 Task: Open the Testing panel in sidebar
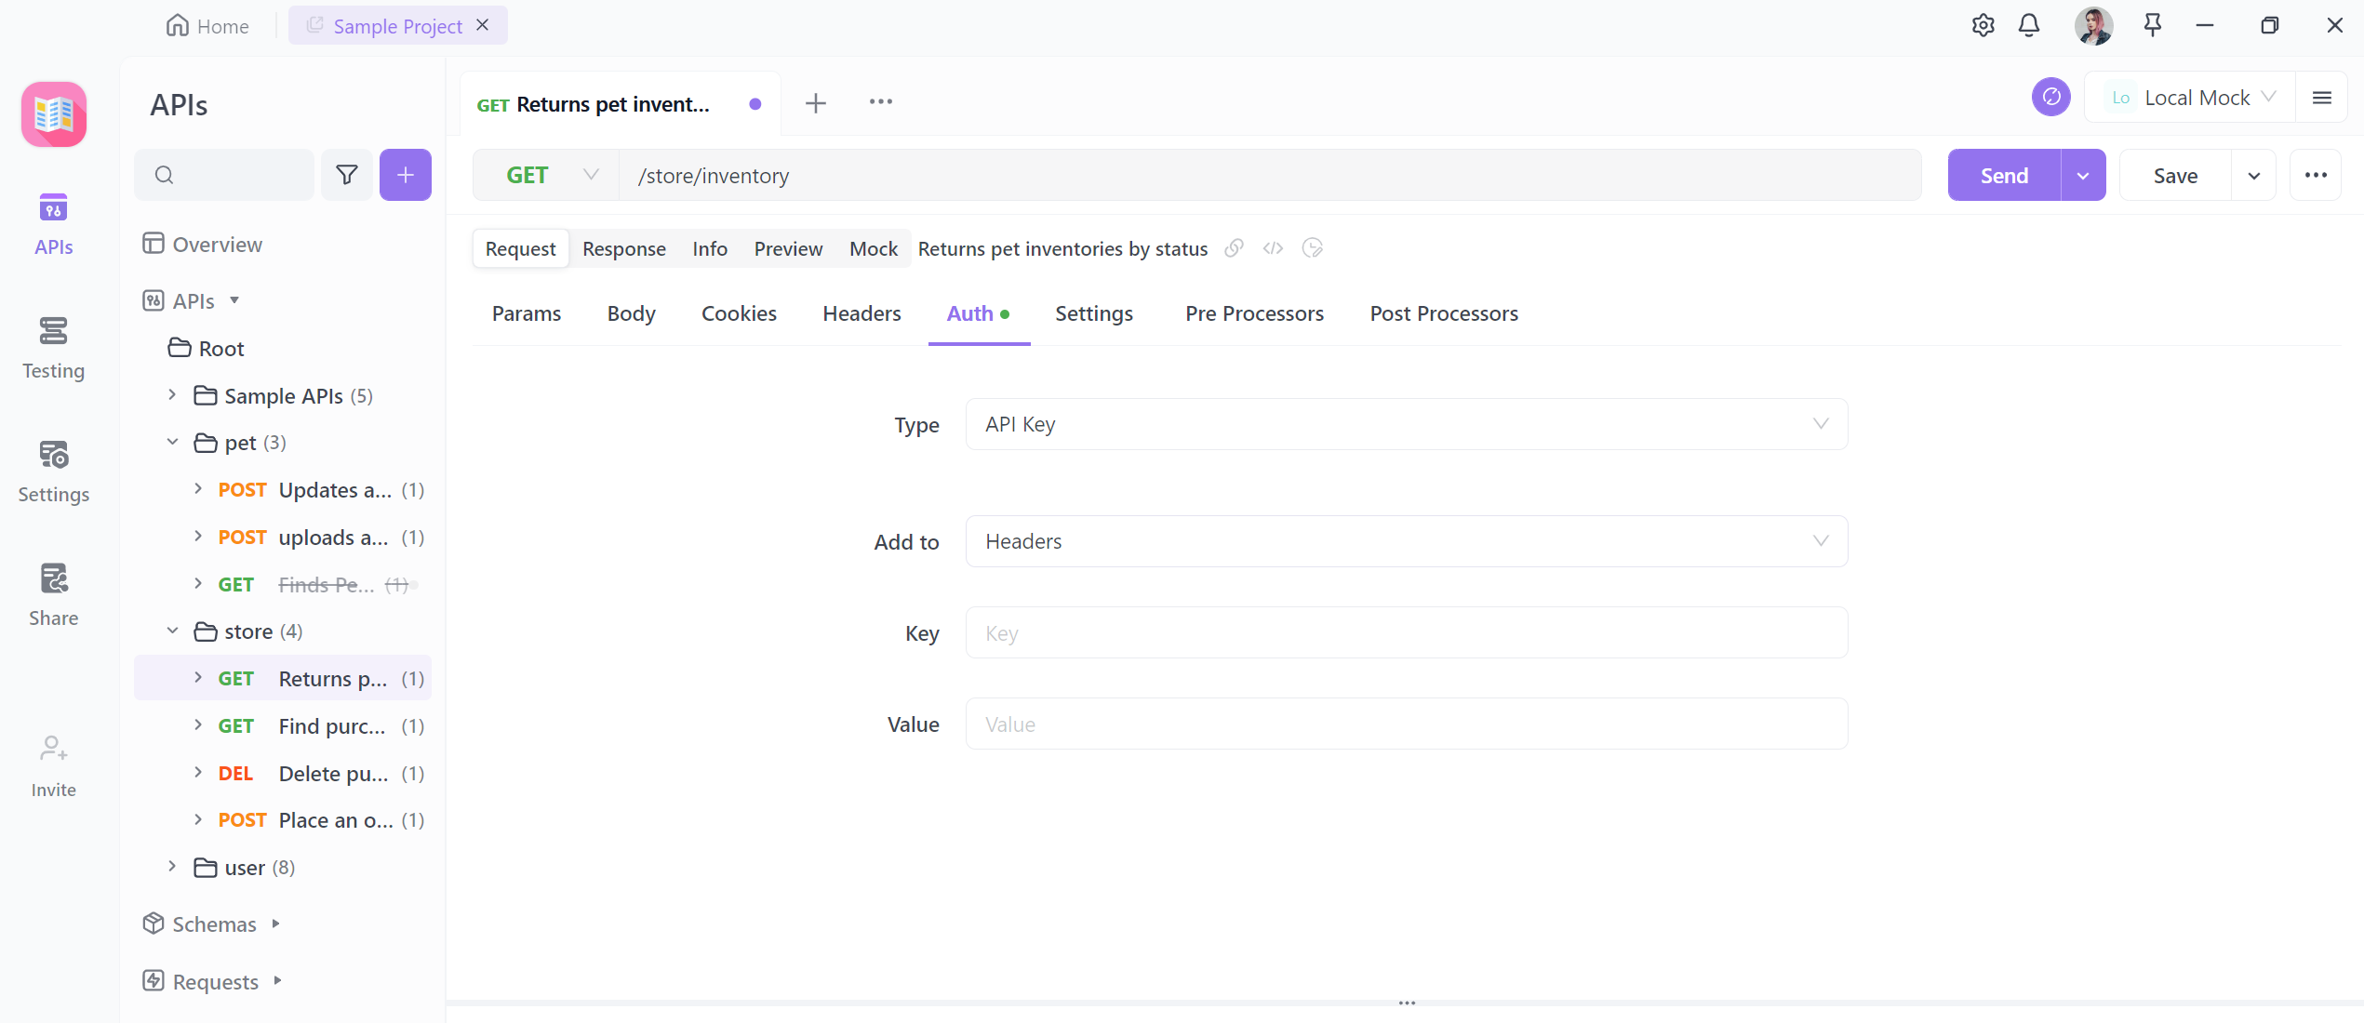(54, 345)
